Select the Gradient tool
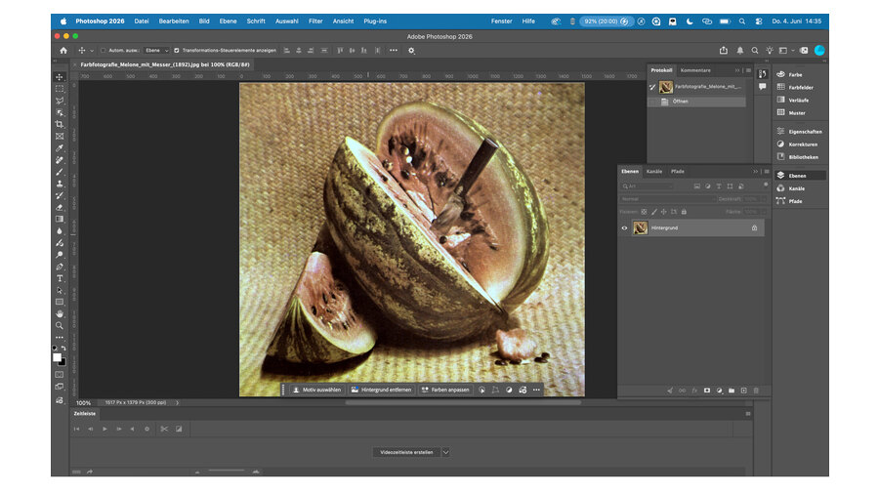Image resolution: width=879 pixels, height=494 pixels. 60,219
